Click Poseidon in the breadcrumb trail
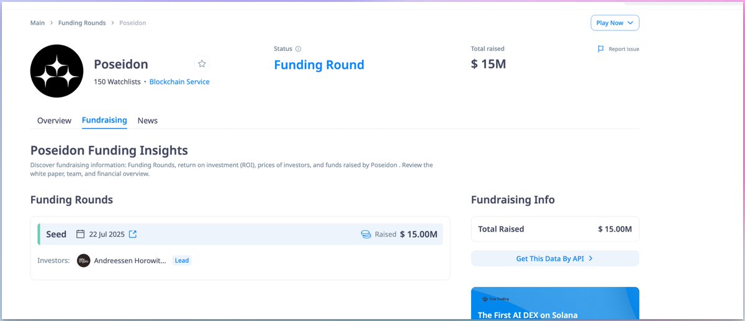745x321 pixels. pos(133,23)
